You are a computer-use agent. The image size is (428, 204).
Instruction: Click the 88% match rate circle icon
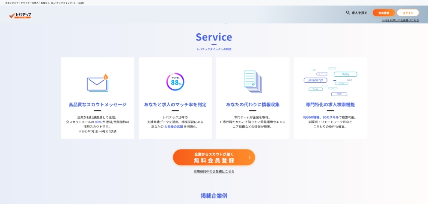(x=175, y=82)
